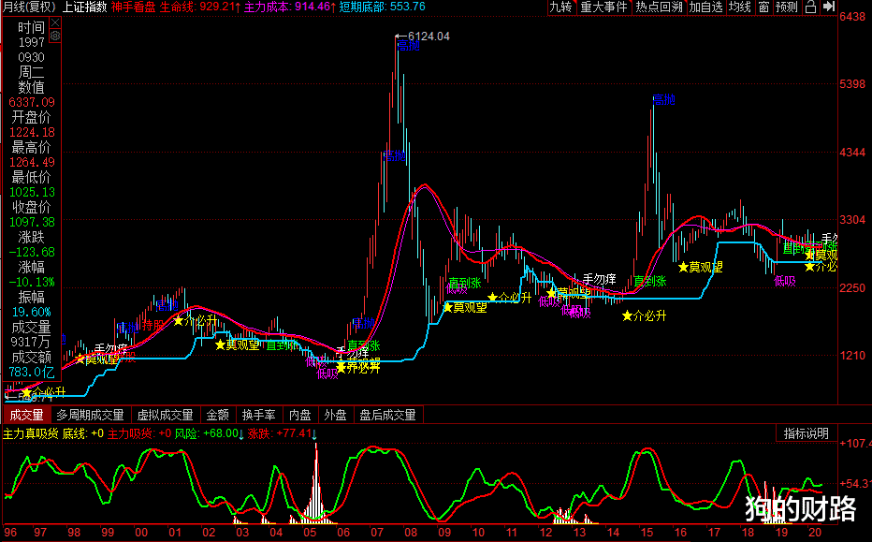Open the 预测 forecast tool
This screenshot has height=542, width=872.
click(x=787, y=7)
